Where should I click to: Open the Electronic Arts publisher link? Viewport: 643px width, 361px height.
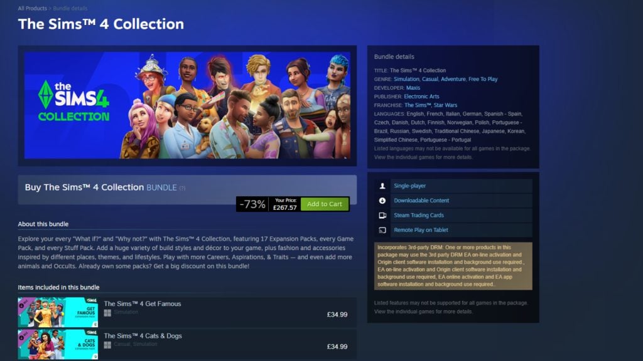tap(421, 97)
